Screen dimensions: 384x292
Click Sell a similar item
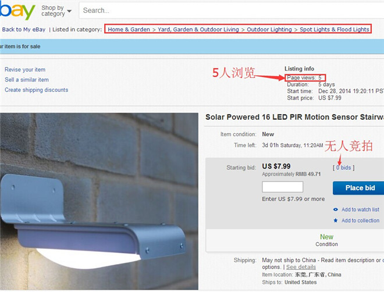pyautogui.click(x=27, y=80)
